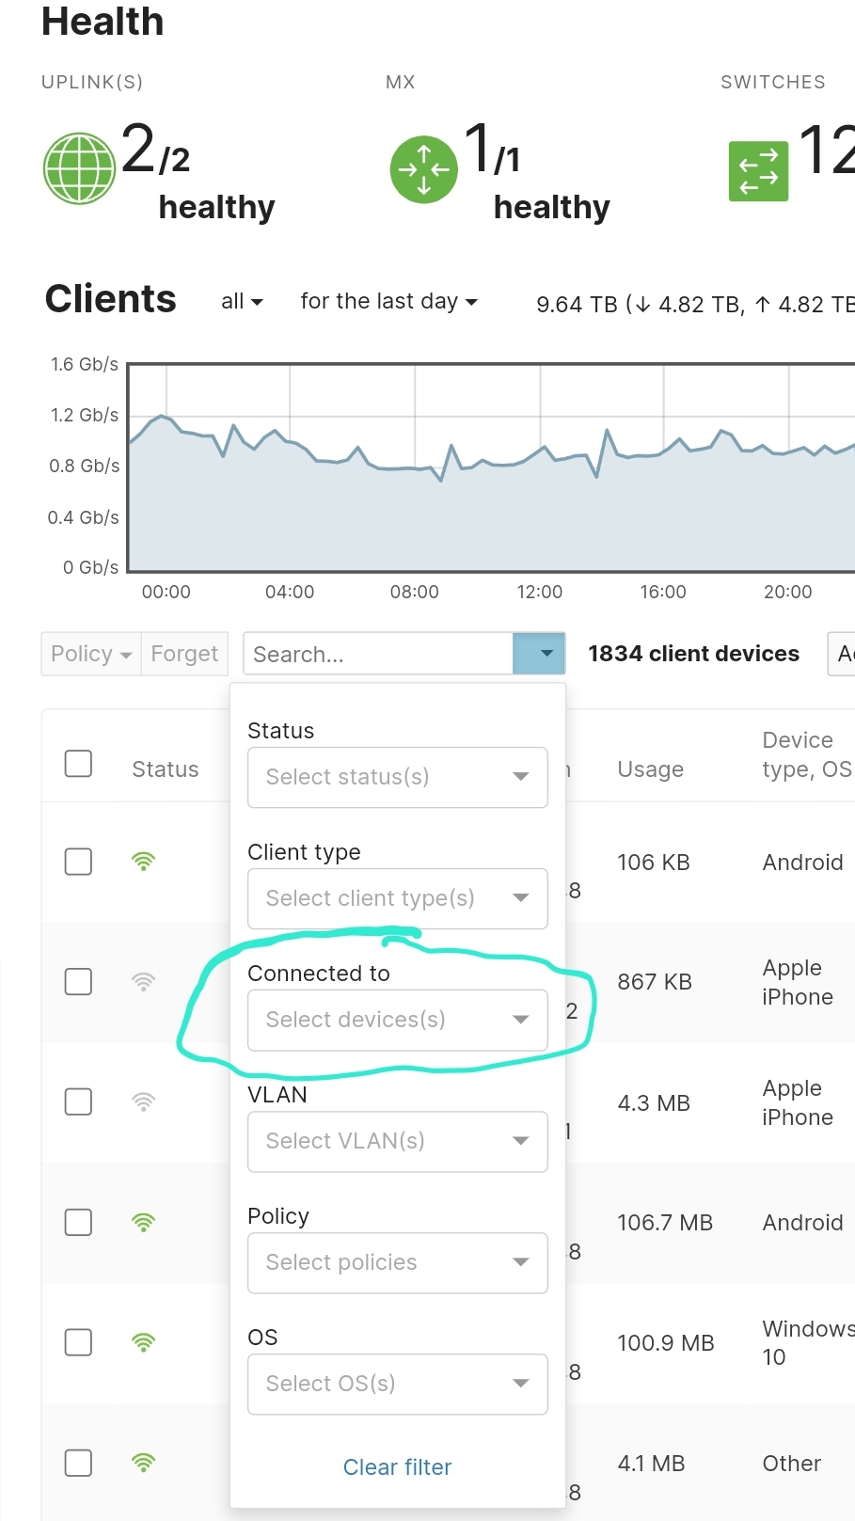Viewport: 855px width, 1521px height.
Task: Check the checkbox for the Windows 10 client
Action: point(78,1342)
